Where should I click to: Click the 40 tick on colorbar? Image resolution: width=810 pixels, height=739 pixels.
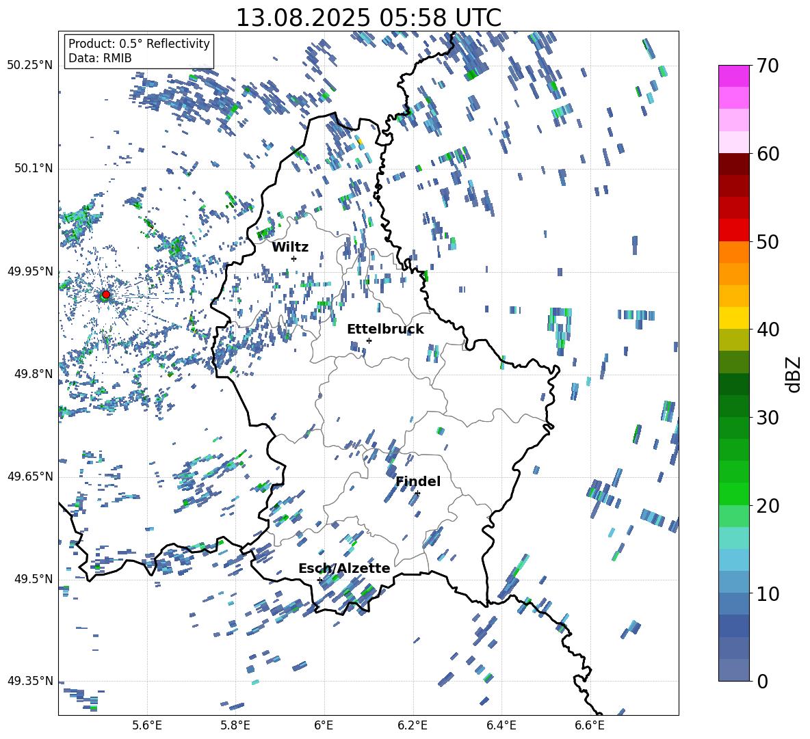(768, 330)
